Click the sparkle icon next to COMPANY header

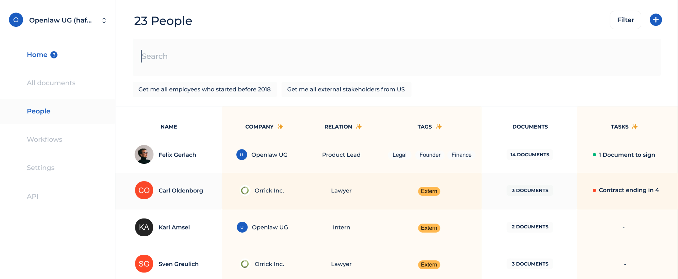point(280,127)
